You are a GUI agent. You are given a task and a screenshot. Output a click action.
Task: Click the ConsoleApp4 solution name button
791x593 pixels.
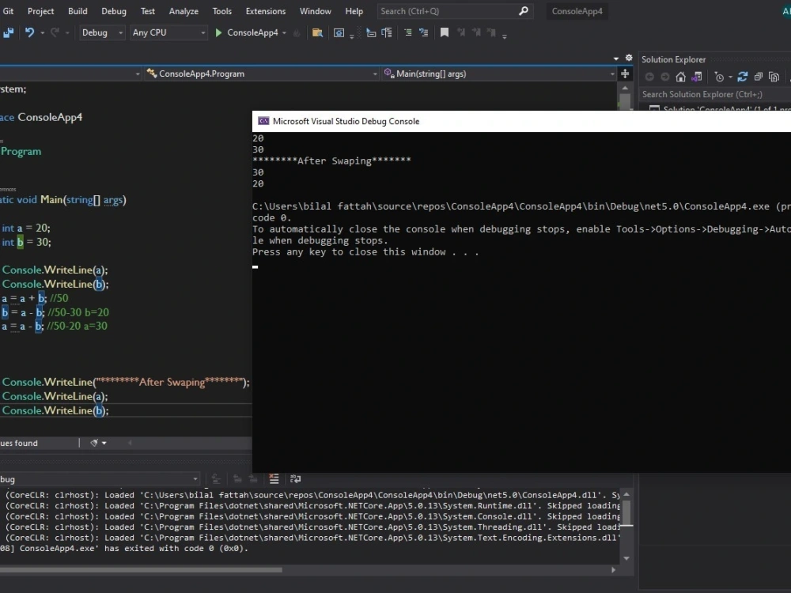point(577,11)
